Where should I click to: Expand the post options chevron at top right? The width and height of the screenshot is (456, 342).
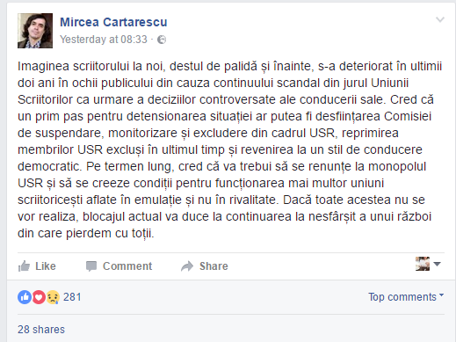click(440, 19)
